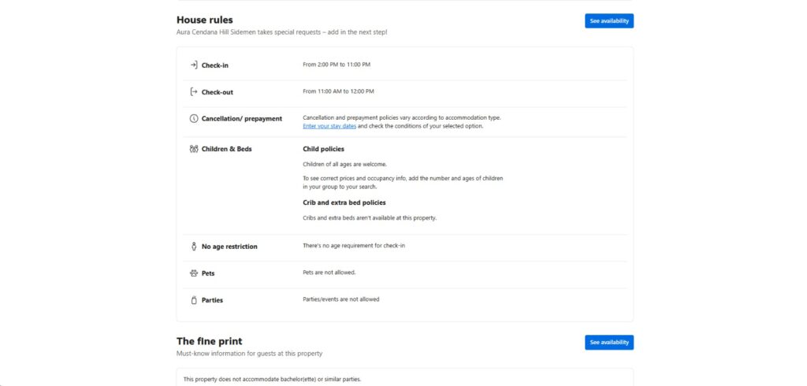This screenshot has width=807, height=386.
Task: Click the Check-out arrow icon
Action: (x=194, y=91)
